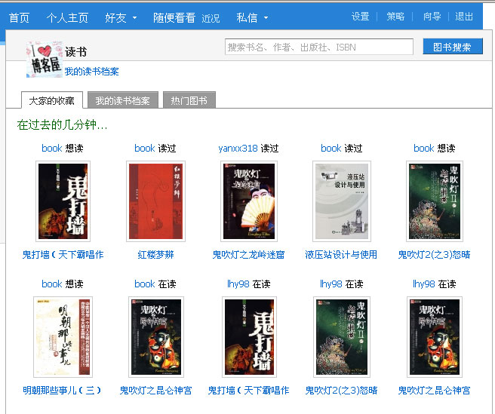The width and height of the screenshot is (495, 414).
Task: Click the 近况 link in the top bar
Action: click(x=211, y=18)
